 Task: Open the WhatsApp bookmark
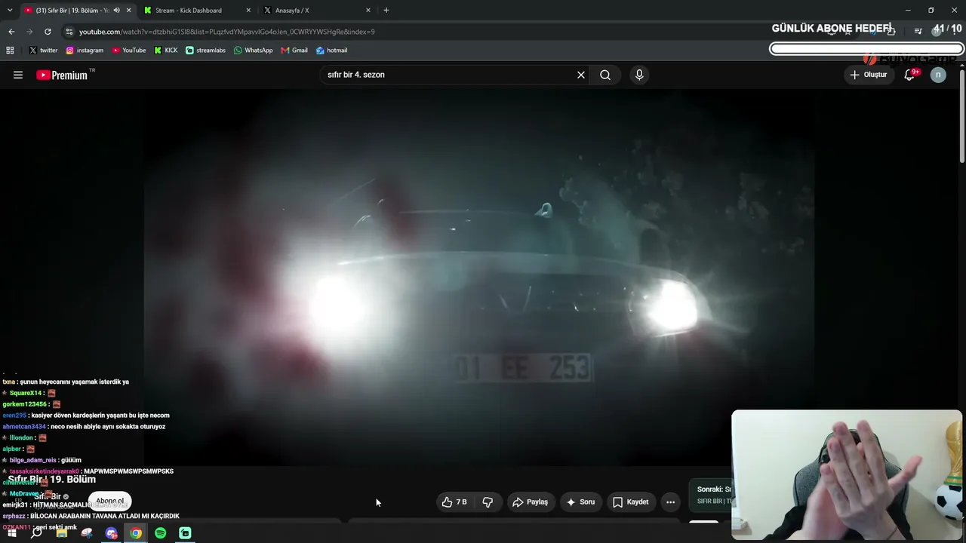click(254, 51)
